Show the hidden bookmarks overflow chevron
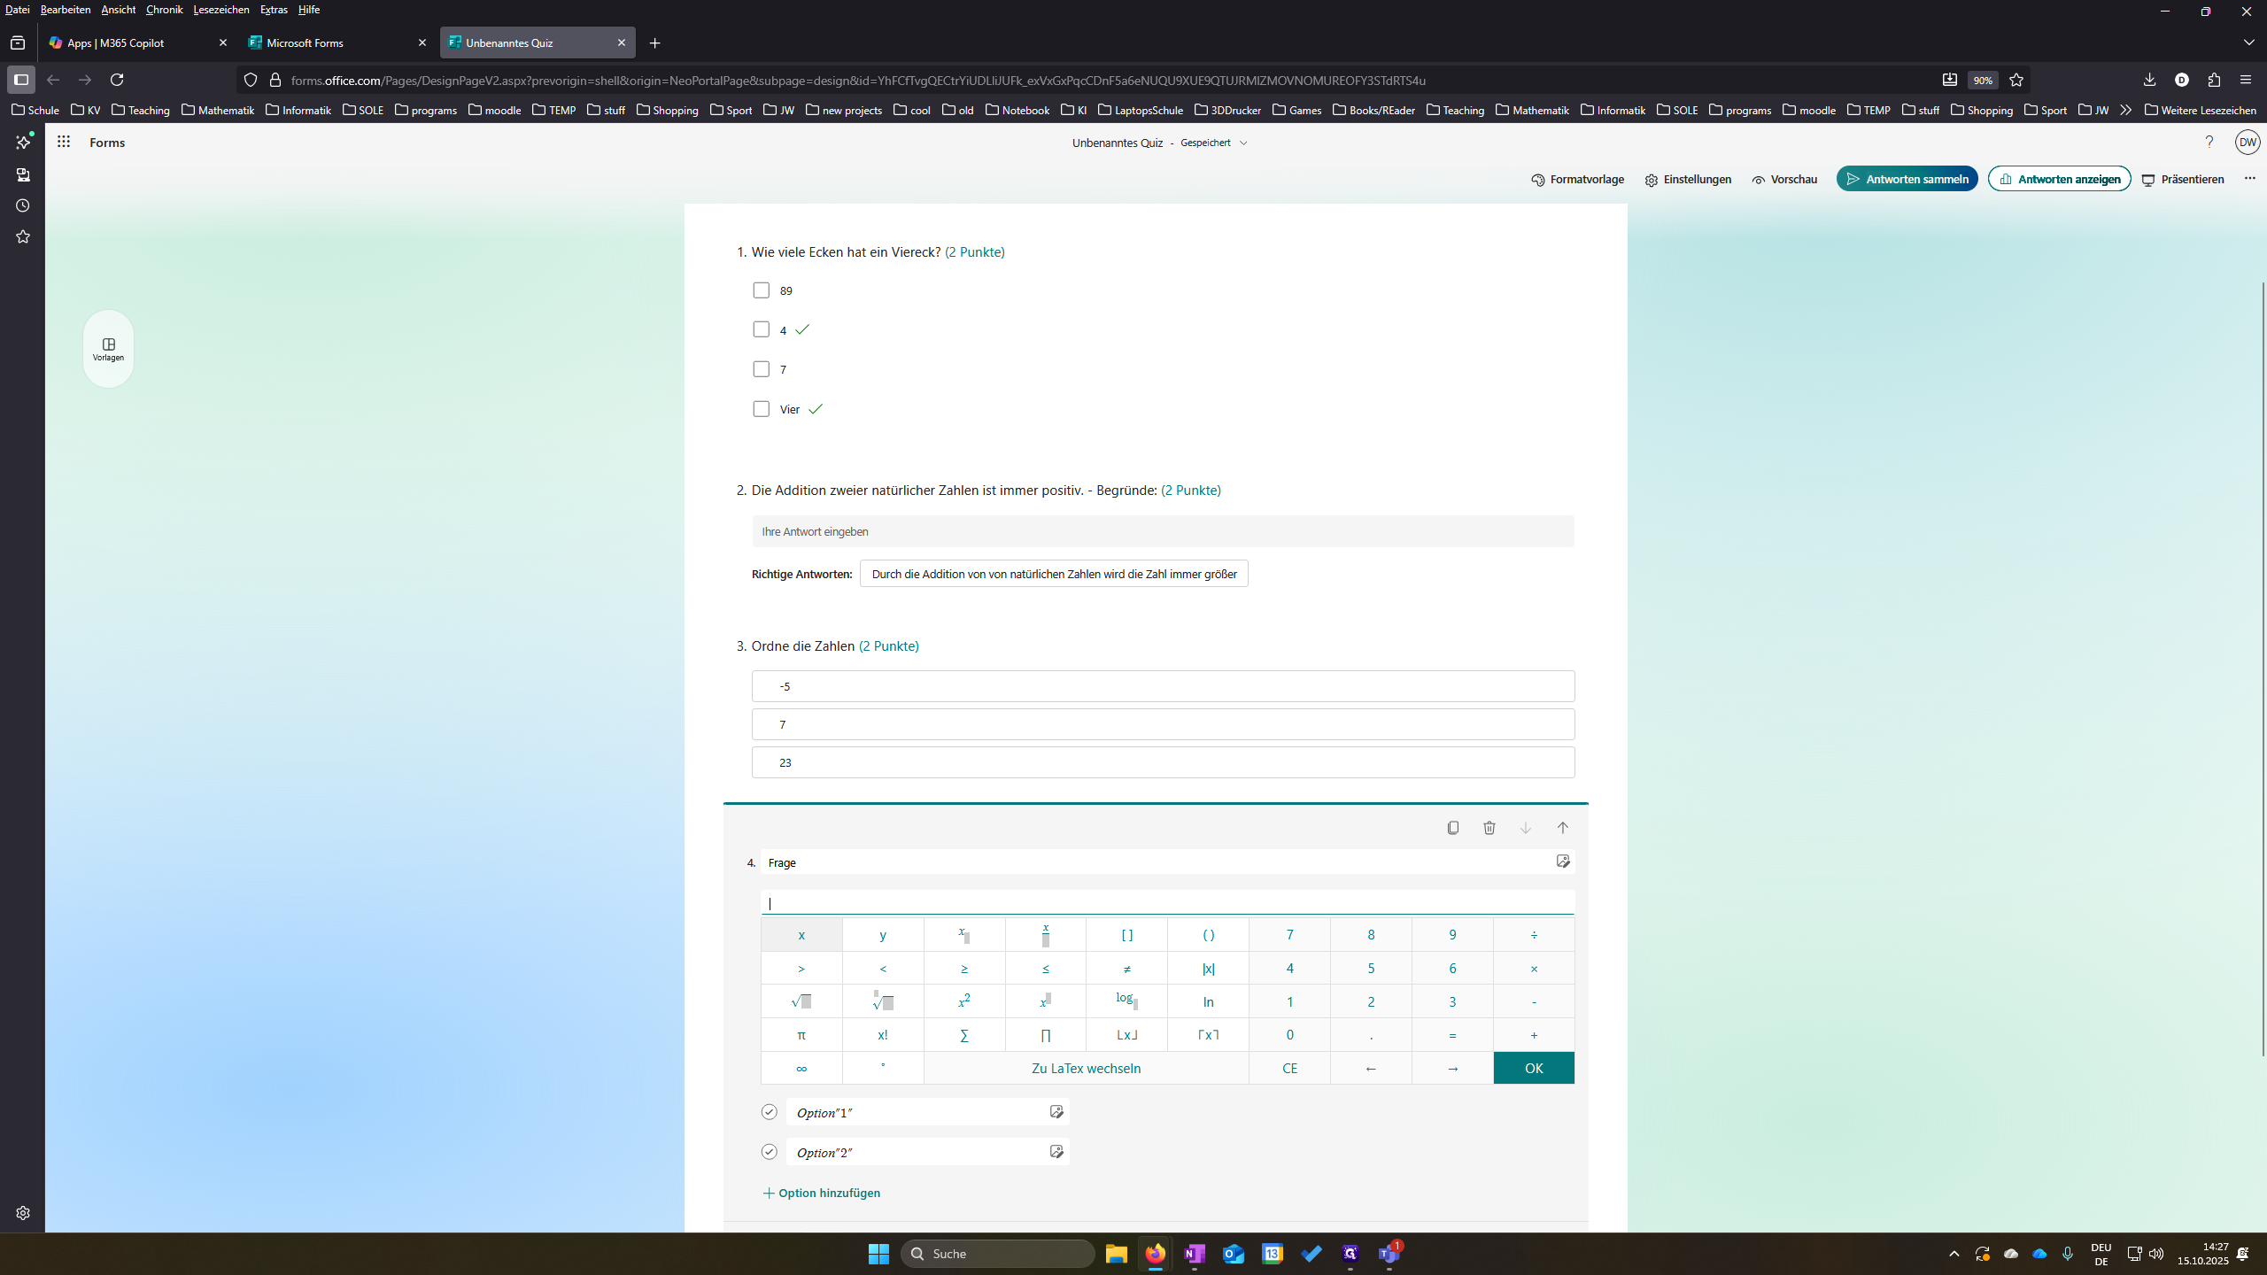 tap(2125, 111)
